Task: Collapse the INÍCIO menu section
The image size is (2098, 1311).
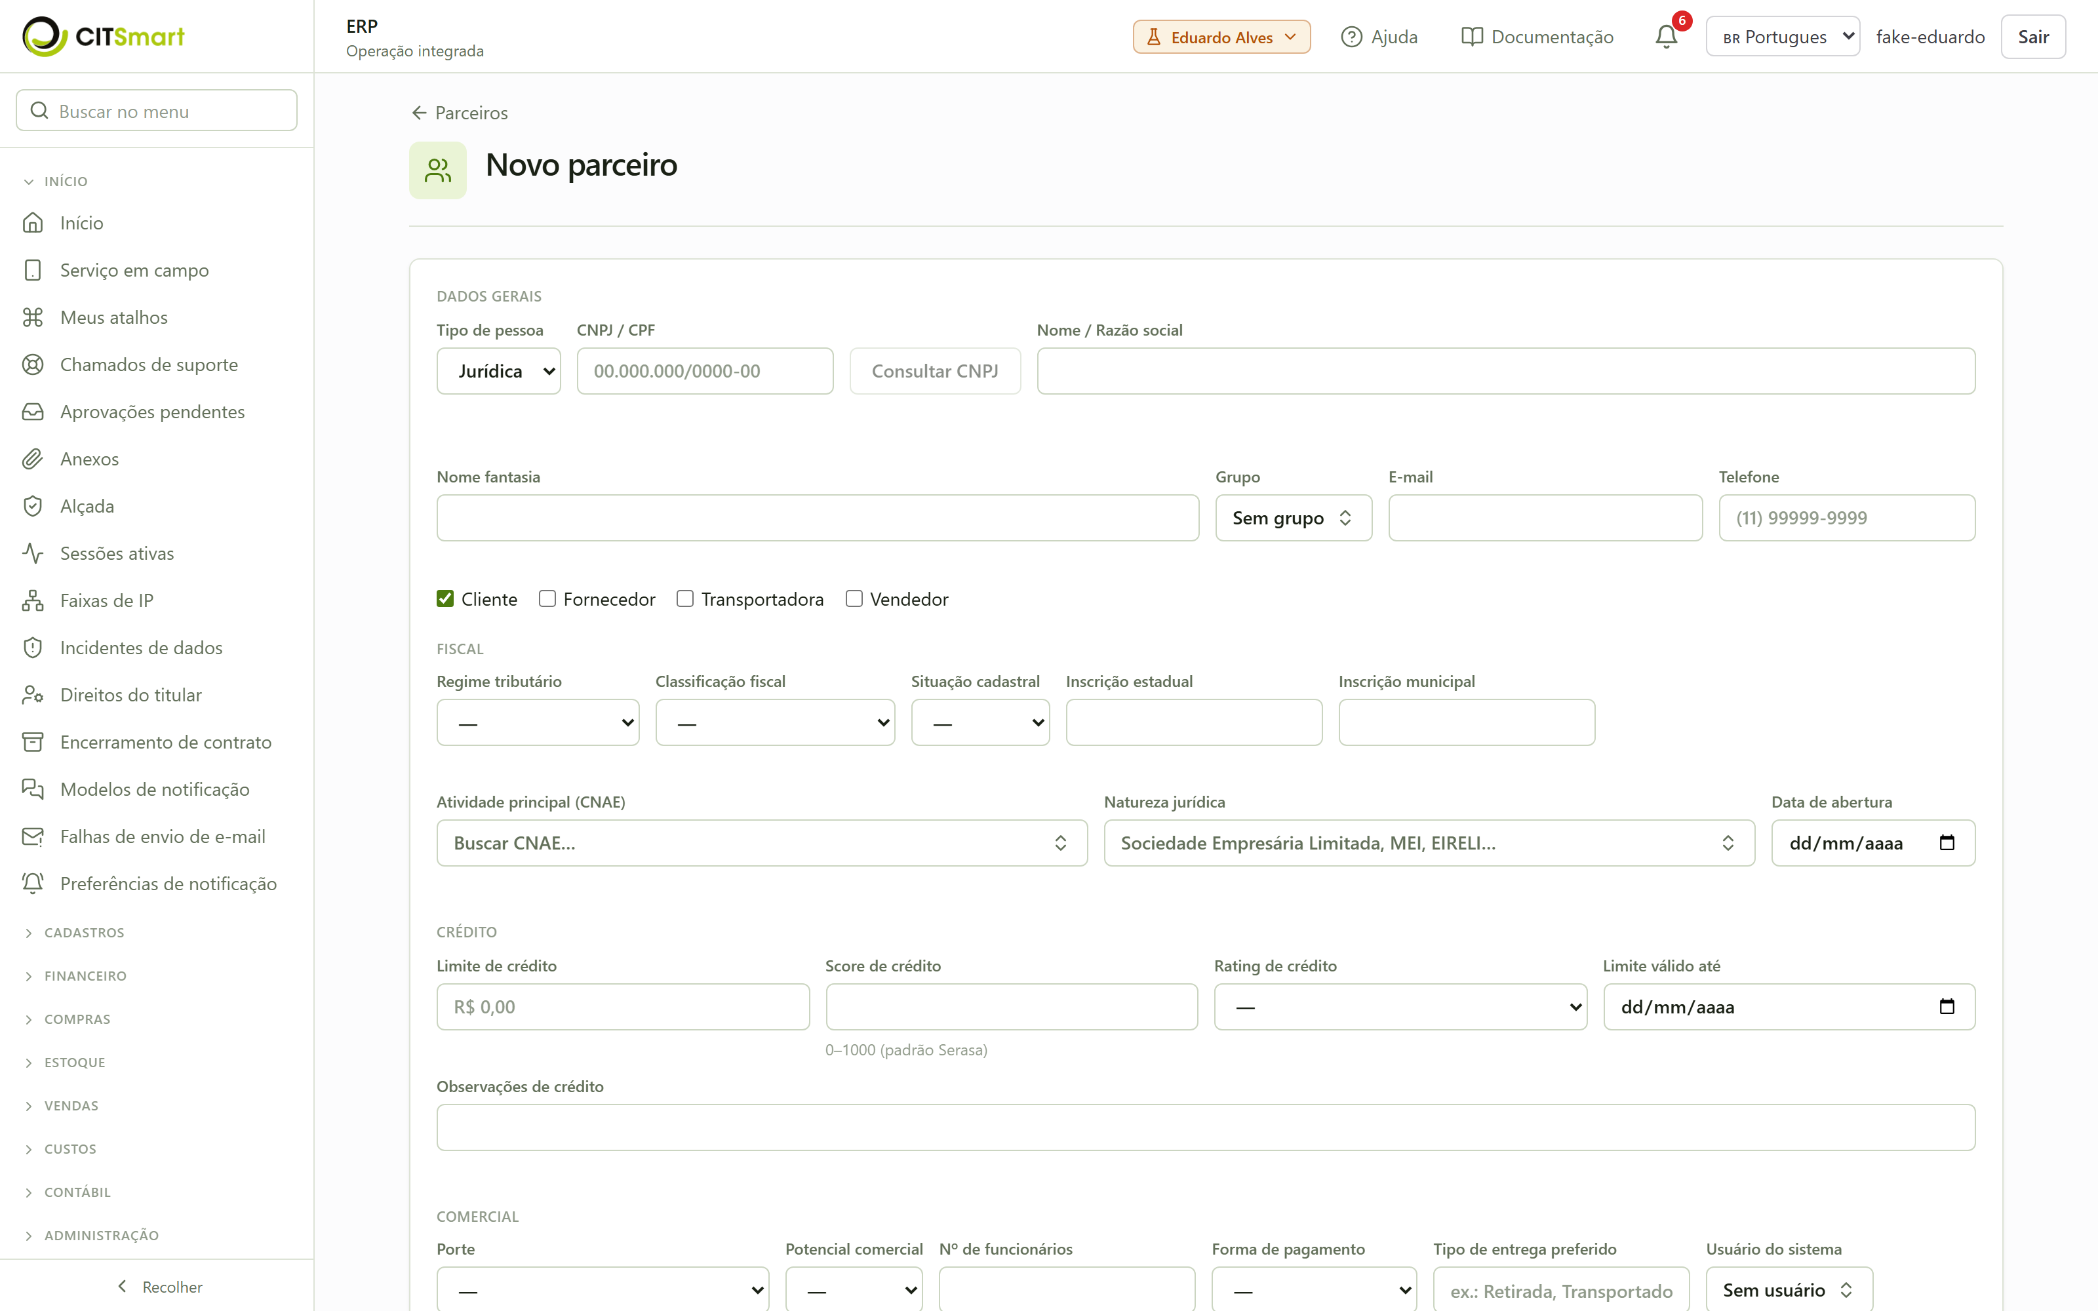Action: [66, 181]
